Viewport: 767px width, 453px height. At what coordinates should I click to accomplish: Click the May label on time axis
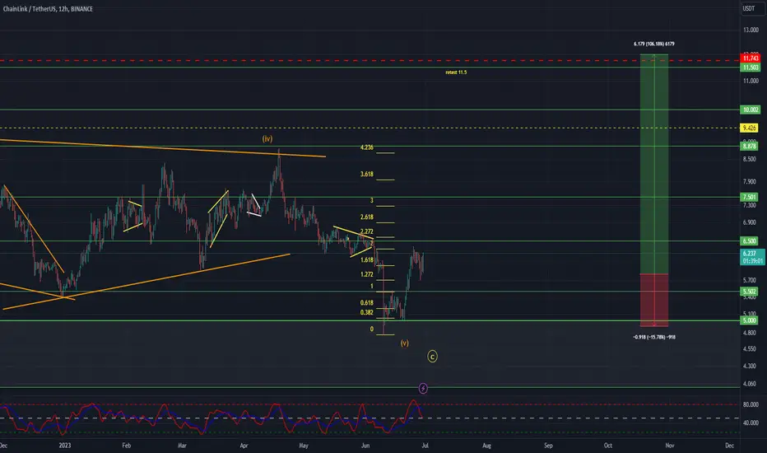click(x=304, y=445)
